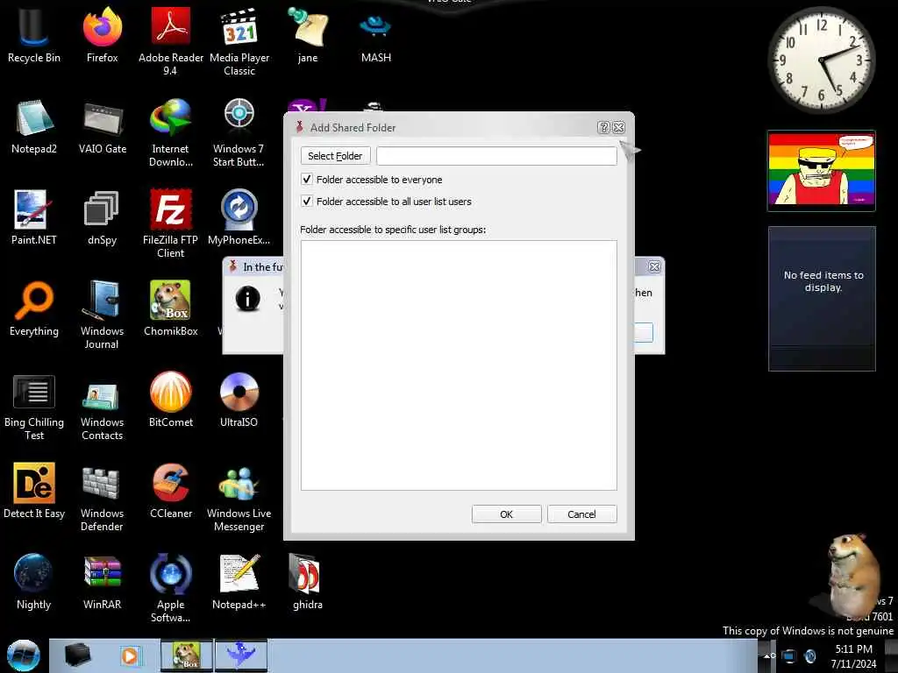Select the Nightly browser icon
This screenshot has height=673, width=898.
(x=33, y=582)
